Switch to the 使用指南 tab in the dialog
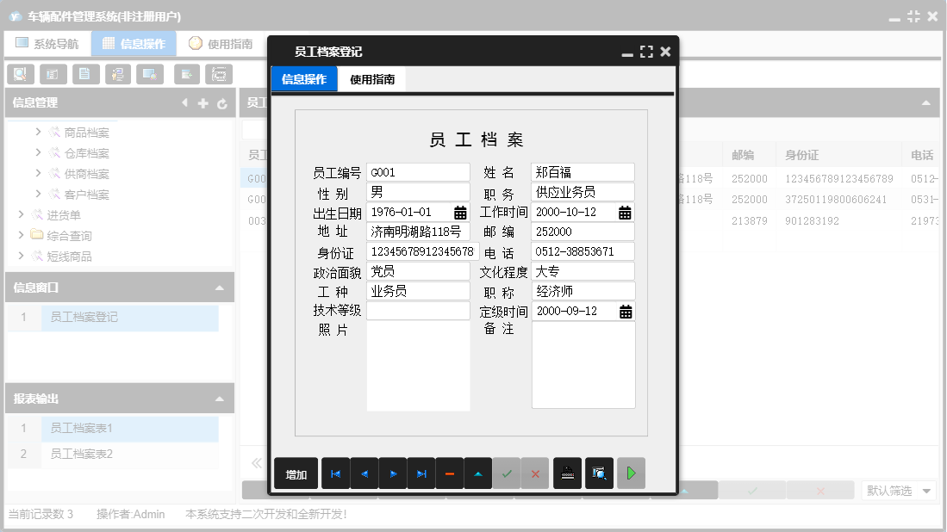Viewport: 947px width, 532px height. coord(372,79)
